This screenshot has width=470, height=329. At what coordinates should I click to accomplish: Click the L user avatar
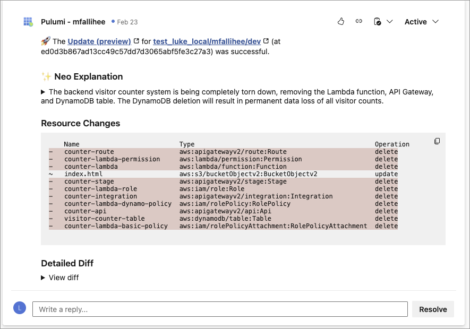19,308
